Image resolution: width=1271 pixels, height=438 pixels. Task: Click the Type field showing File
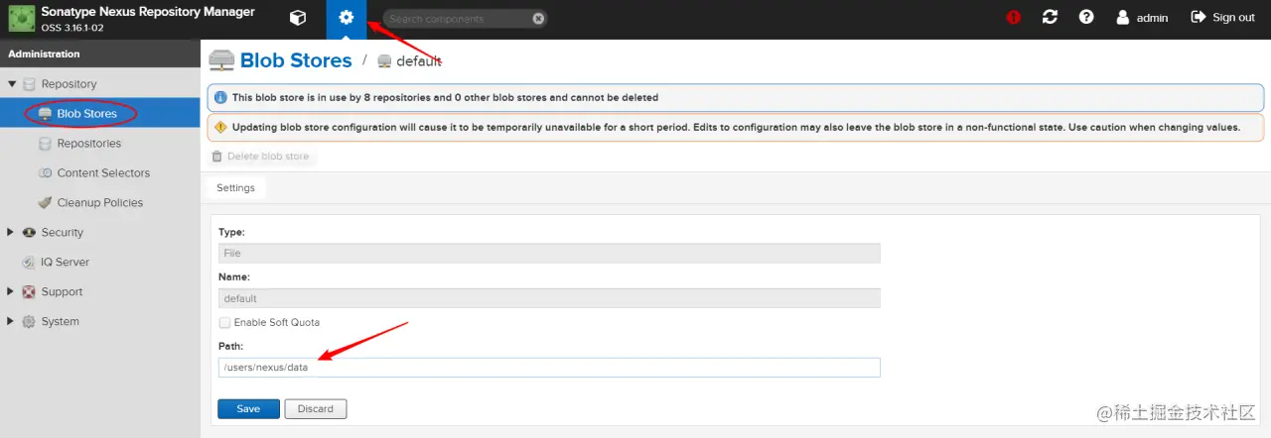click(x=549, y=253)
